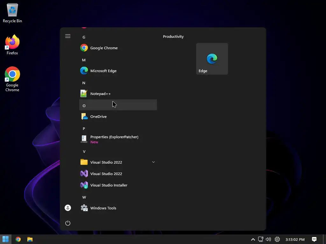This screenshot has width=326, height=244.
Task: Select the Firefox desktop shortcut
Action: (12, 45)
